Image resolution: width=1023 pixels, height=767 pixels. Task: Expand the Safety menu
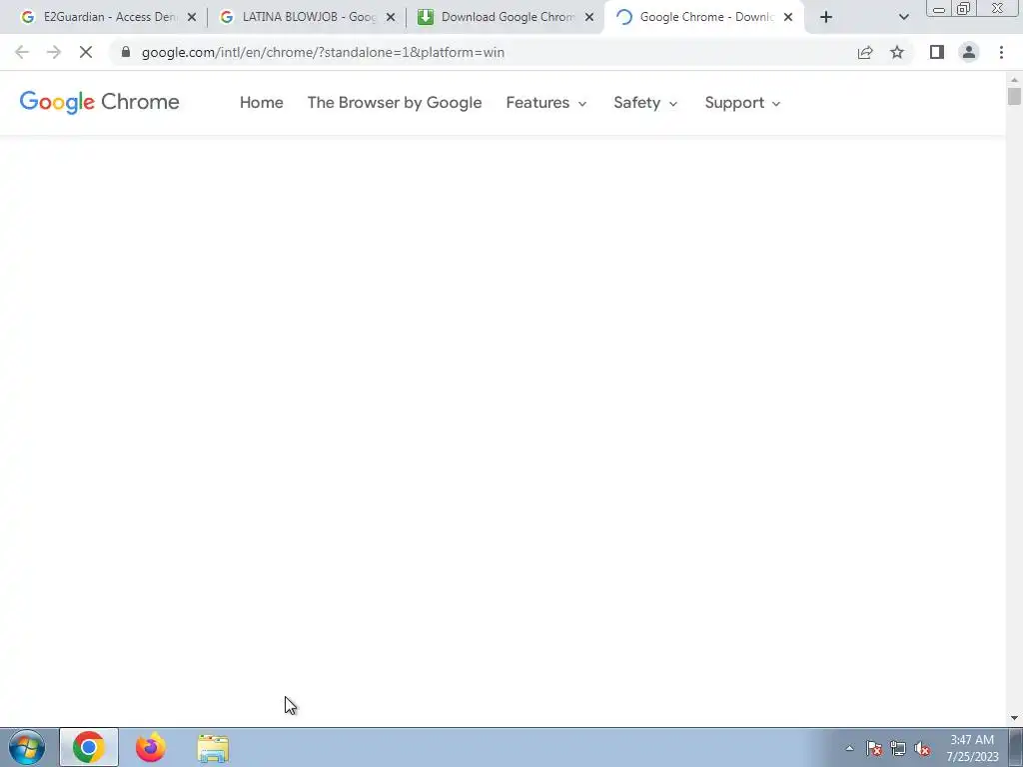click(x=645, y=103)
